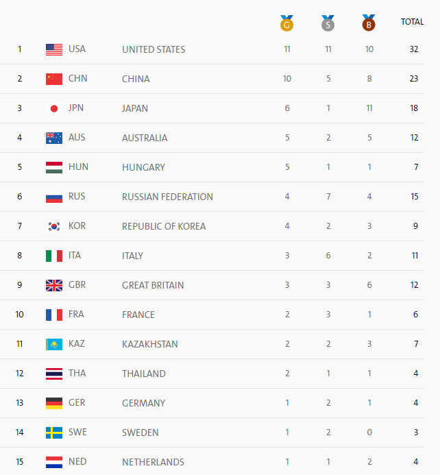
Task: Click the United States flag icon
Action: click(x=54, y=49)
